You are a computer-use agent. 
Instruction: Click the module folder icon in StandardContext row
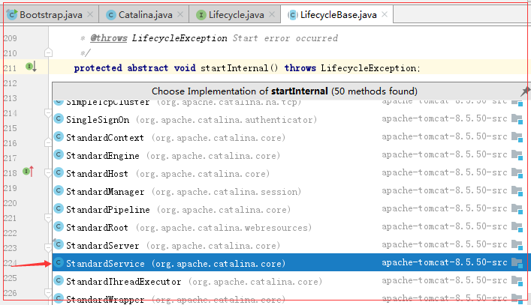click(517, 137)
